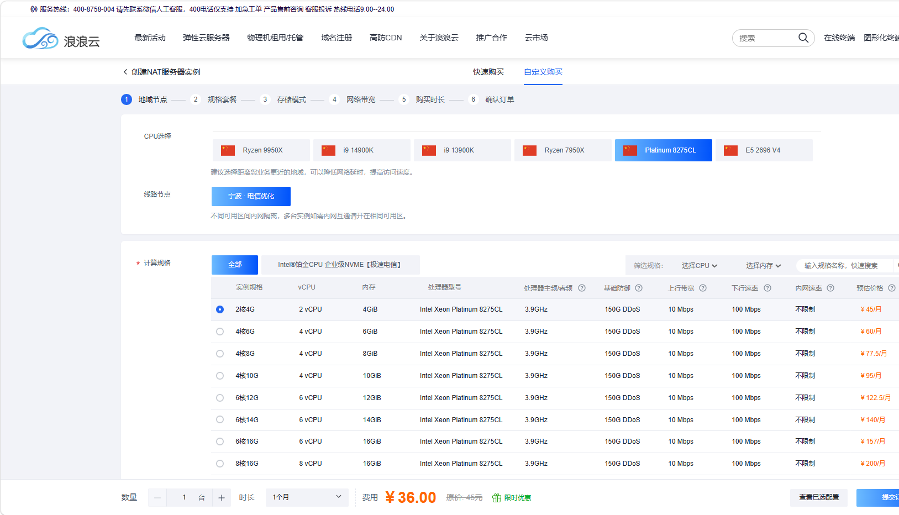Open 弹性云服务器 menu
The height and width of the screenshot is (515, 899).
click(x=206, y=38)
